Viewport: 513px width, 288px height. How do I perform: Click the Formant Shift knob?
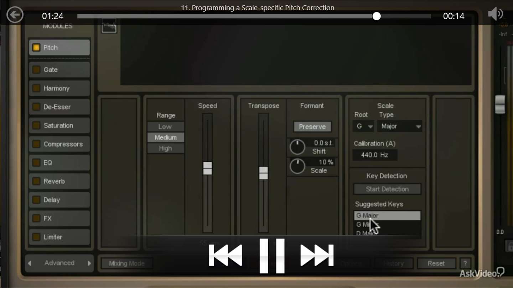297,147
